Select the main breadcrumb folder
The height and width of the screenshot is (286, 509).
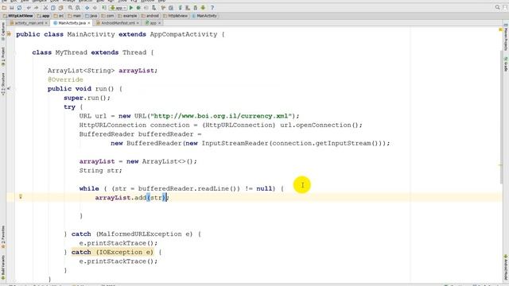pyautogui.click(x=74, y=16)
